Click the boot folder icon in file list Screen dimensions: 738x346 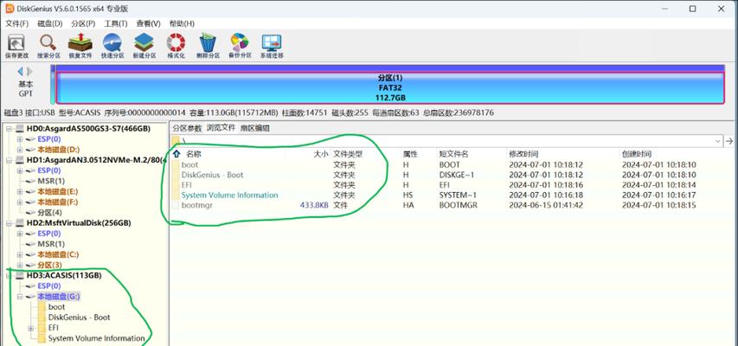[176, 164]
